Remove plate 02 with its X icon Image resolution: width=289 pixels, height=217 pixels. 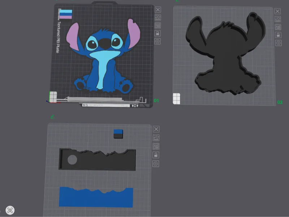pos(277,11)
